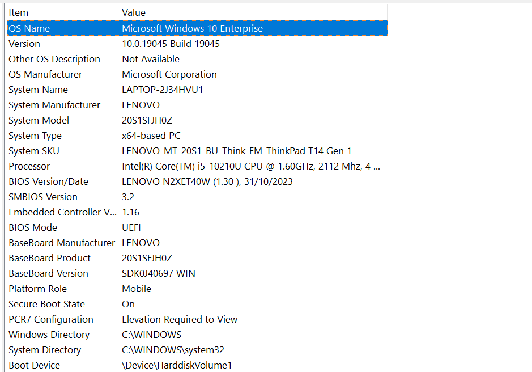The width and height of the screenshot is (532, 372).
Task: Click the value '1.16'
Action: (131, 212)
